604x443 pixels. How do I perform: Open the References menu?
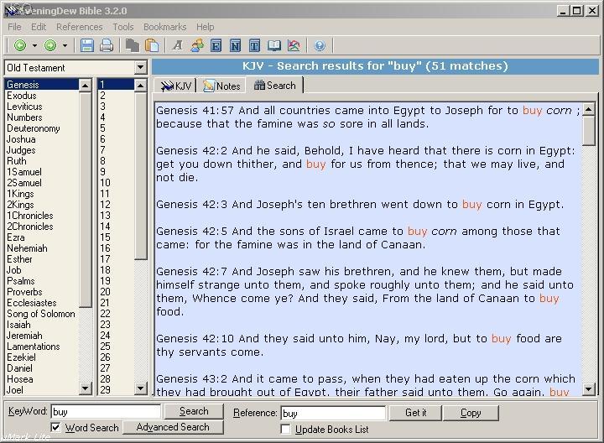click(x=80, y=27)
